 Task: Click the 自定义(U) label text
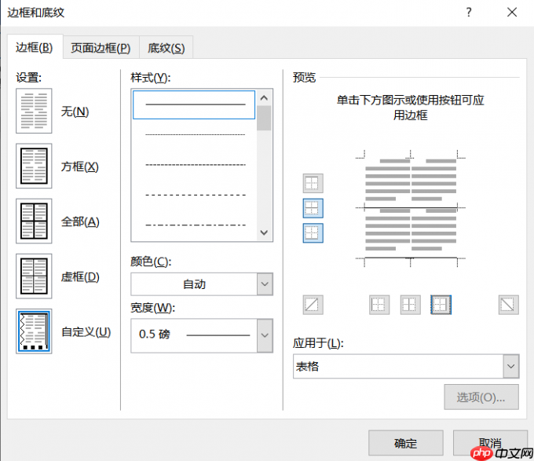[86, 332]
